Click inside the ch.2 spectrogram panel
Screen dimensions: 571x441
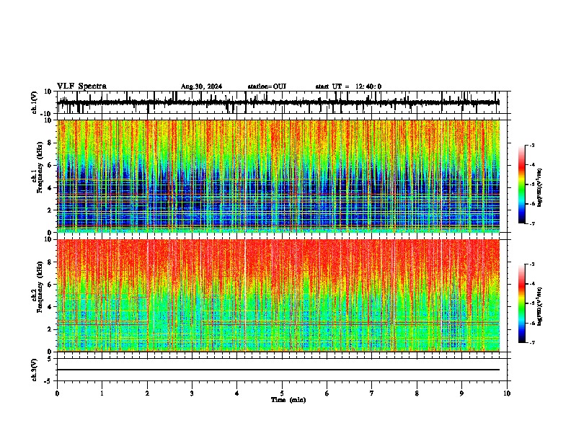coord(278,295)
